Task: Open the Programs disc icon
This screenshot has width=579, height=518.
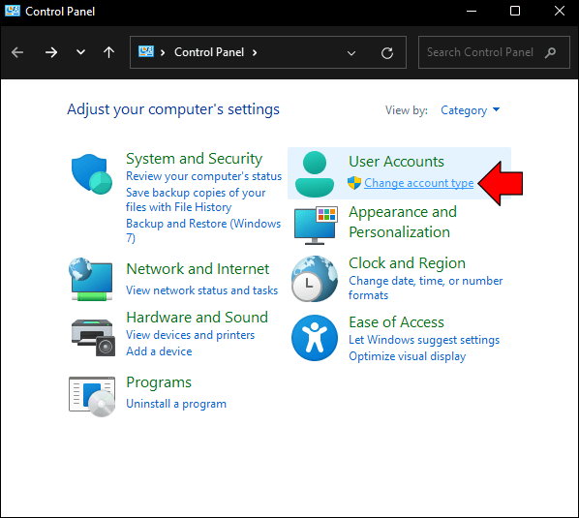Action: (92, 397)
